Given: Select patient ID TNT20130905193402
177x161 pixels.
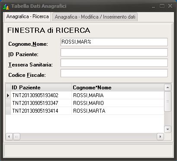Looking at the screenshot, I should [41, 95].
